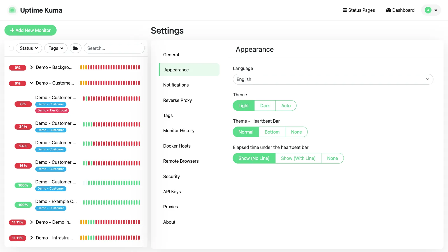Screen dimensions: 448x252
Task: Set heartbeat bar theme to Normal
Action: [246, 132]
